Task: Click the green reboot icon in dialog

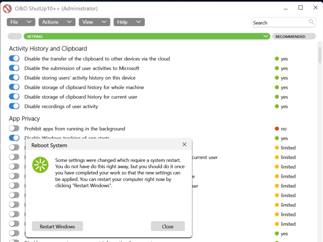Action: pyautogui.click(x=40, y=165)
